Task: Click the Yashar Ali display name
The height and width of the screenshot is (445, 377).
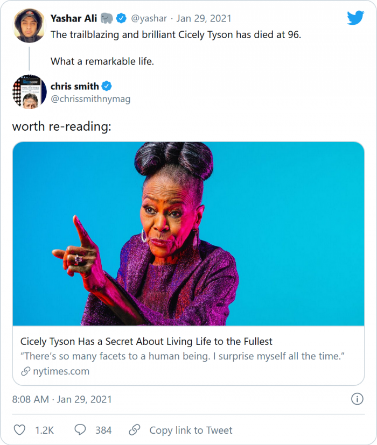Action: [74, 18]
